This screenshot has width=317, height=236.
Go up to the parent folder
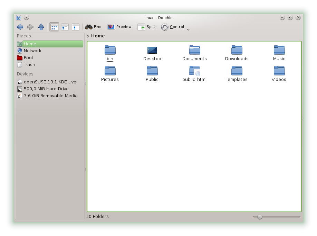pyautogui.click(x=41, y=27)
